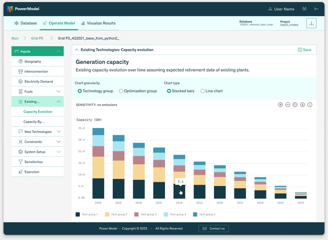The width and height of the screenshot is (328, 240).
Task: Click the download button beside Project
Action: pyautogui.click(x=311, y=23)
